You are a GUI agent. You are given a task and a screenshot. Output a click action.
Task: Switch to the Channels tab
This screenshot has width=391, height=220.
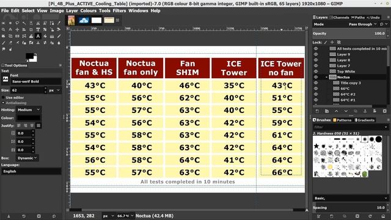tap(340, 18)
